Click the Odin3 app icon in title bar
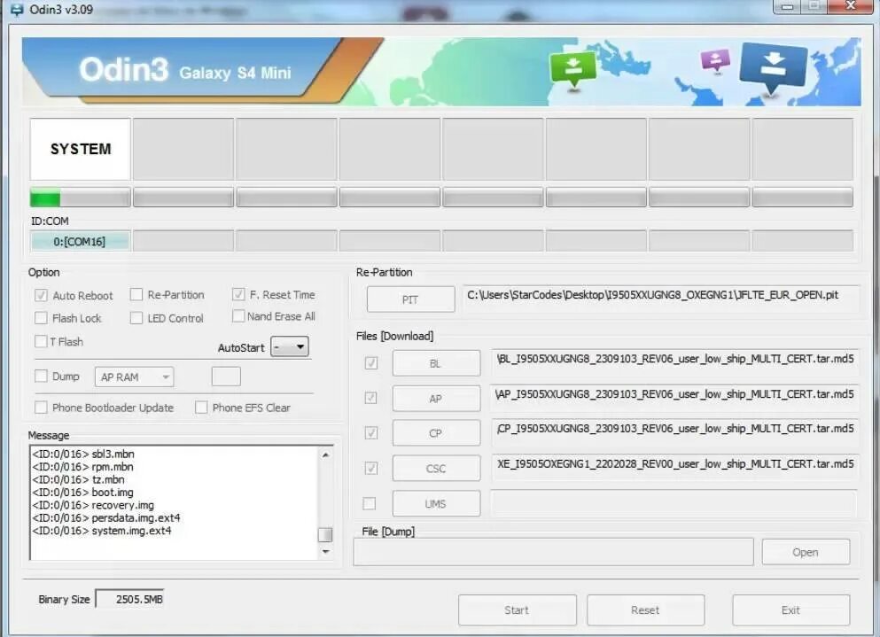Viewport: 880px width, 637px height. tap(17, 10)
